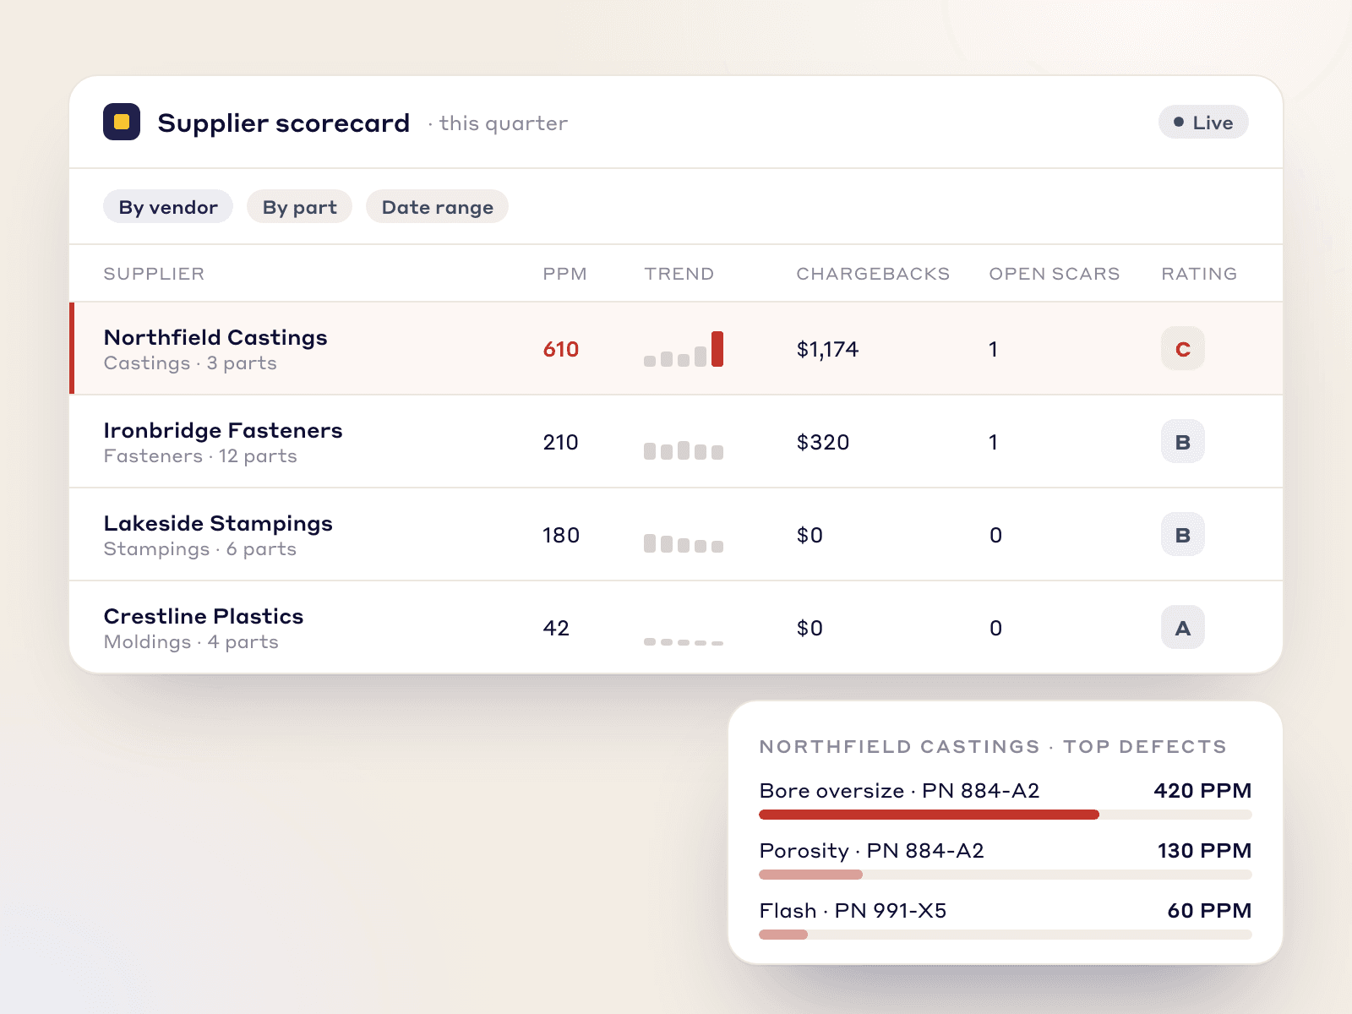View Lakeside Stampings trend sparkline

(684, 543)
